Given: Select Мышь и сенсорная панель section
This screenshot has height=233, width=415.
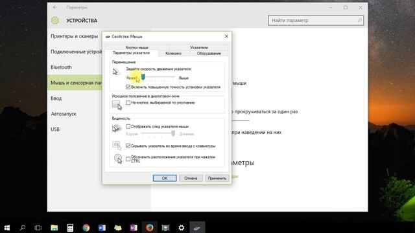Looking at the screenshot, I should (75, 83).
